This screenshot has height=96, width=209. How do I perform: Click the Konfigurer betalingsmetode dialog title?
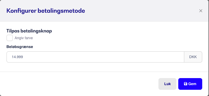pyautogui.click(x=46, y=11)
